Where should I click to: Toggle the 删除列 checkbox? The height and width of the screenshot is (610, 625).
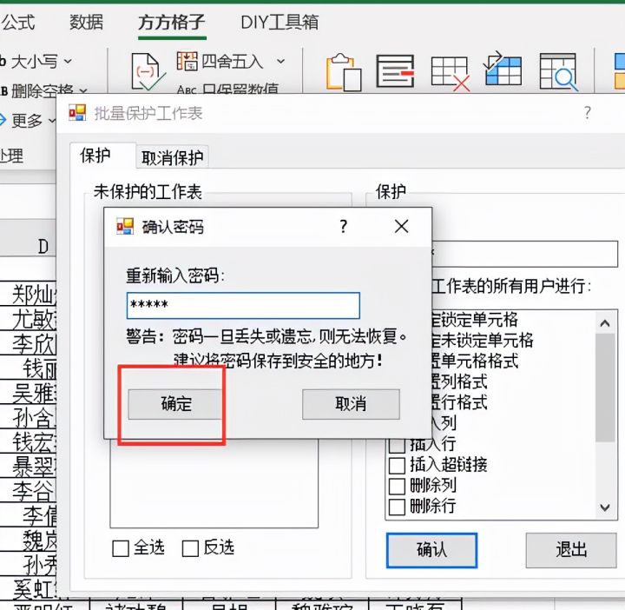397,486
